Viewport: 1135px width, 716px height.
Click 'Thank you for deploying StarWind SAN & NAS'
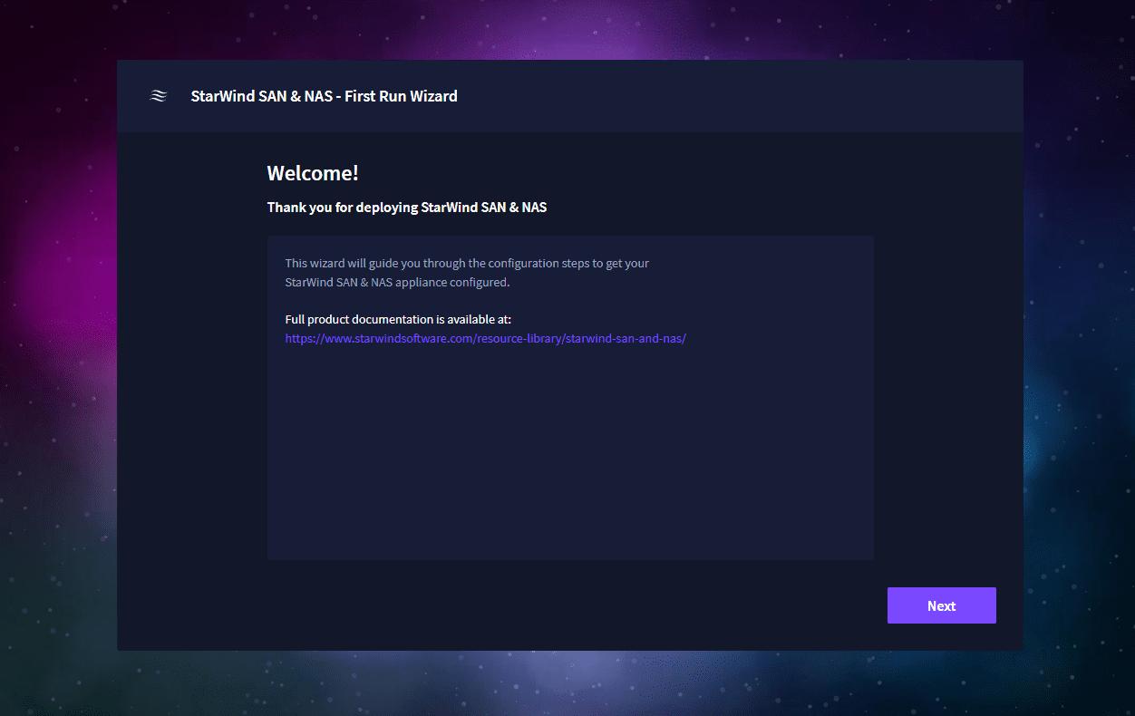(406, 208)
